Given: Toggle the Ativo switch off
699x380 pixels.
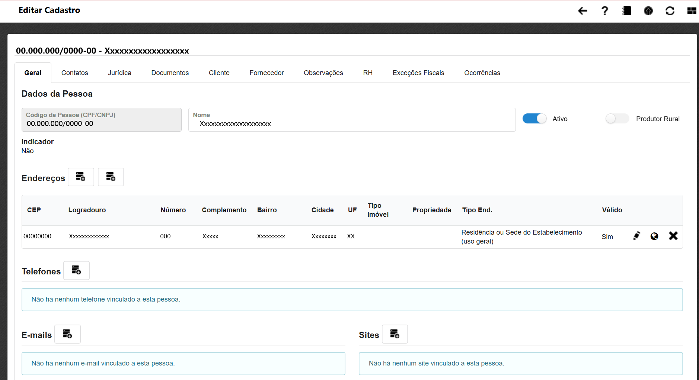Looking at the screenshot, I should pos(534,119).
